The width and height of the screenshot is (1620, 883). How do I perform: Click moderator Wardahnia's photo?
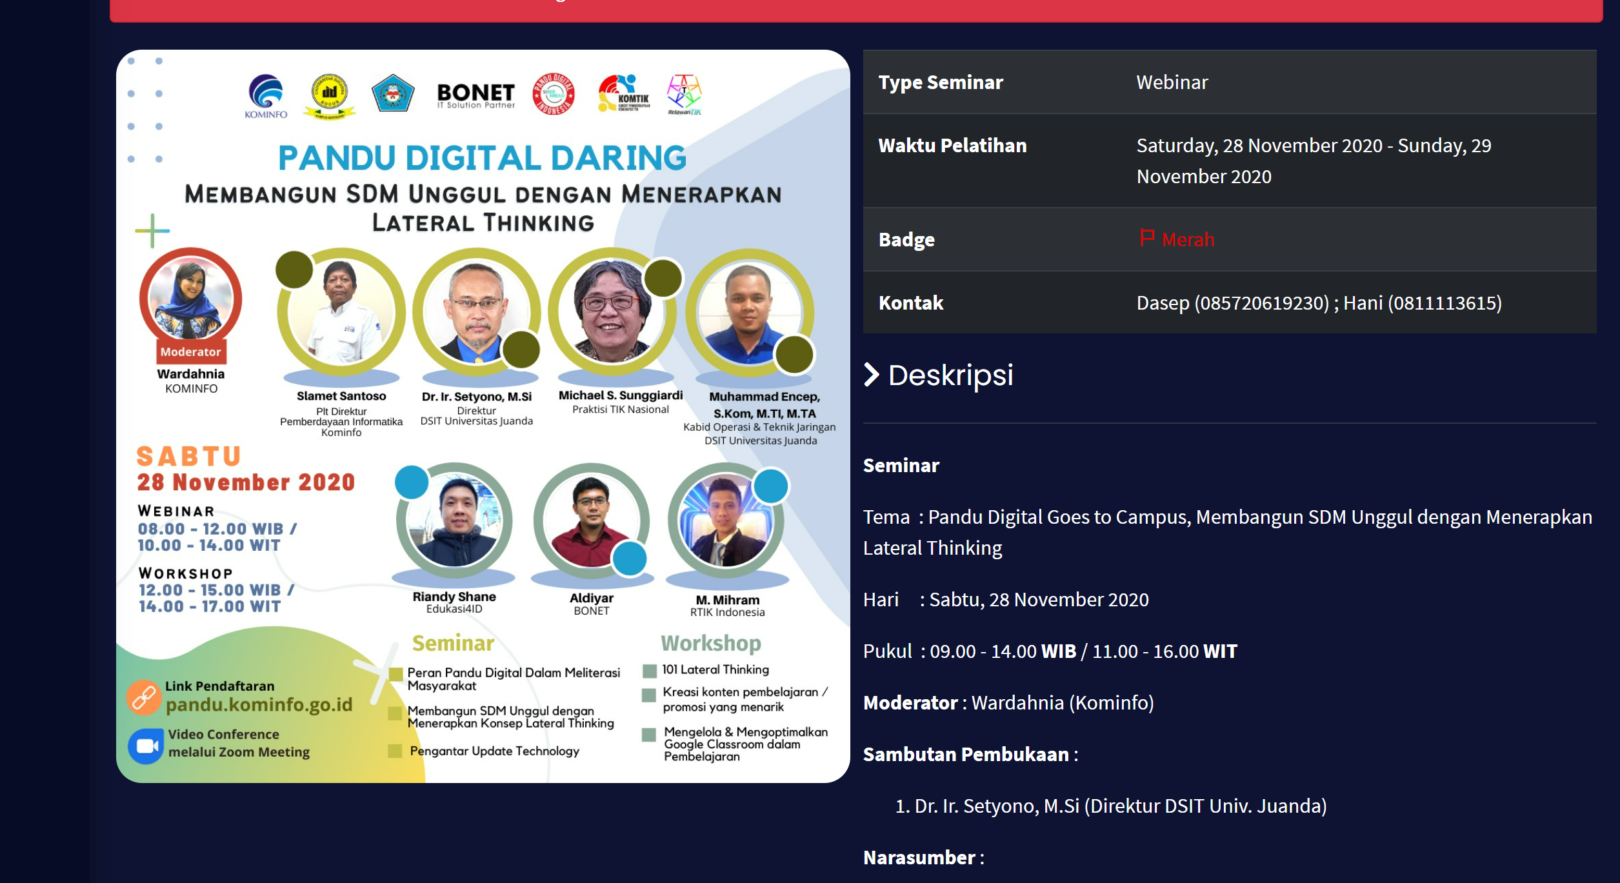click(191, 297)
